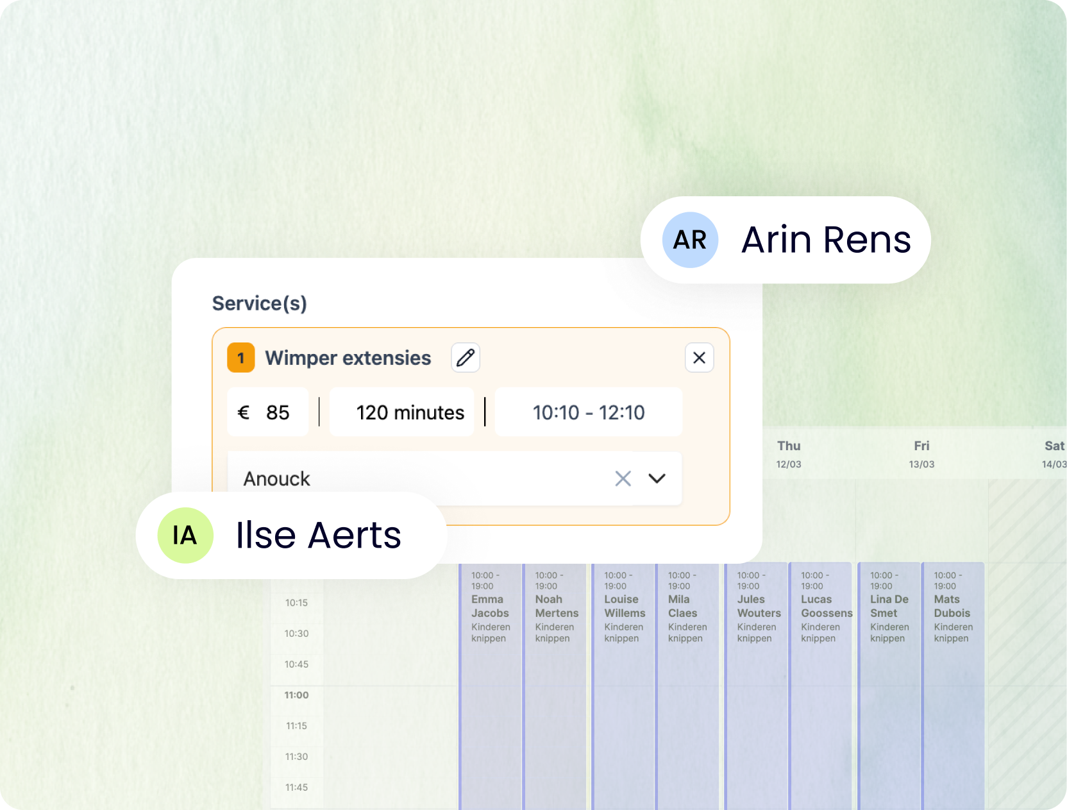The image size is (1067, 810).
Task: Click the orange number 1 service badge
Action: pyautogui.click(x=241, y=358)
